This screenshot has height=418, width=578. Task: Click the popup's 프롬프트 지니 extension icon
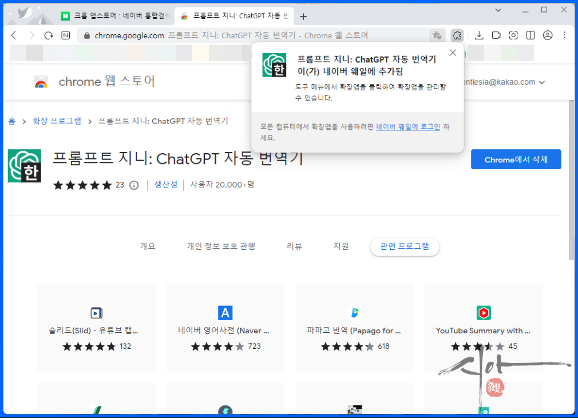pos(274,65)
